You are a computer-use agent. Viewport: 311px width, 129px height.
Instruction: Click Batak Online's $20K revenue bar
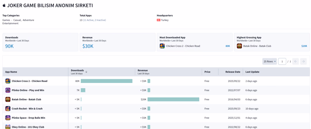pyautogui.click(x=173, y=99)
